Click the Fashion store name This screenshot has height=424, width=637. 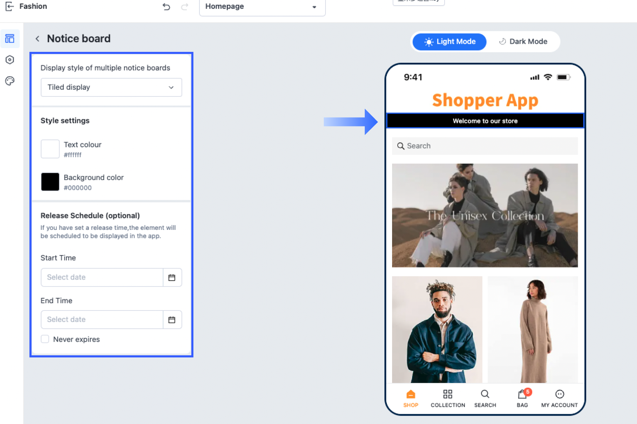(x=33, y=6)
